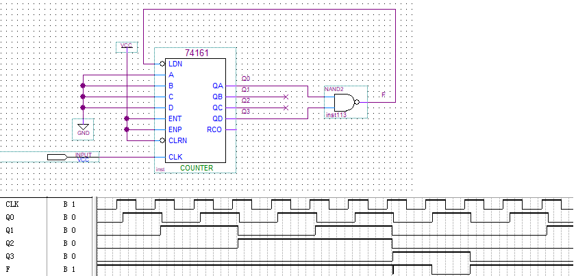Click the junction dot on ENT wire

click(x=127, y=118)
